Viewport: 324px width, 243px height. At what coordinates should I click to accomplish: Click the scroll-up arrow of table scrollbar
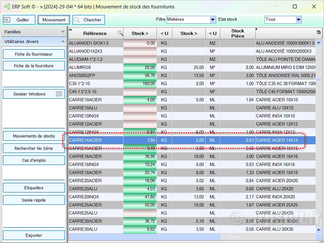(x=319, y=42)
